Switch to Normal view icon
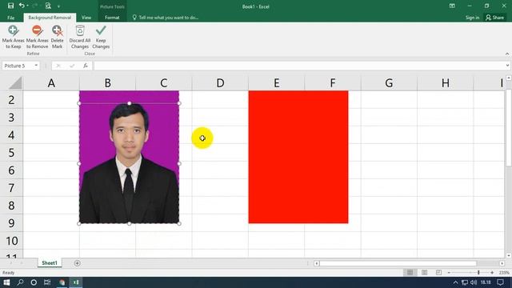Viewport: 512px width, 288px height. [x=410, y=272]
